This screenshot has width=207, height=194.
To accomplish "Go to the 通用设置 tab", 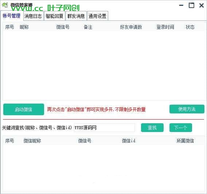I will pos(98,16).
